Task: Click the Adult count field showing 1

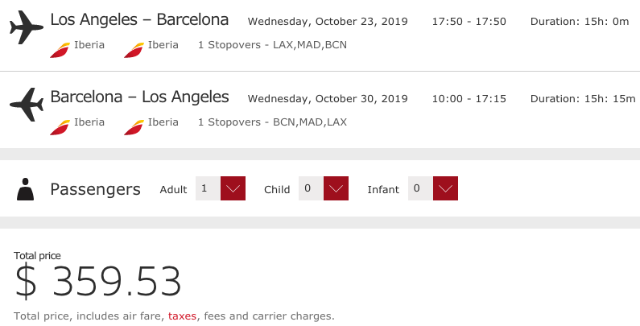Action: pyautogui.click(x=209, y=188)
